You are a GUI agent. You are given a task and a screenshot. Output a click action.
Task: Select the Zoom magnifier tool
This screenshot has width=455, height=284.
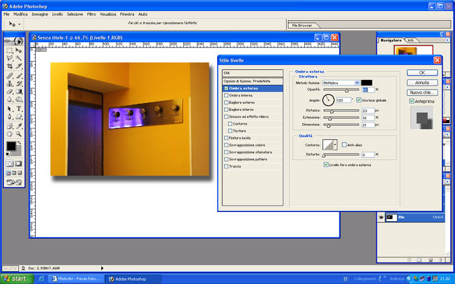click(x=19, y=134)
